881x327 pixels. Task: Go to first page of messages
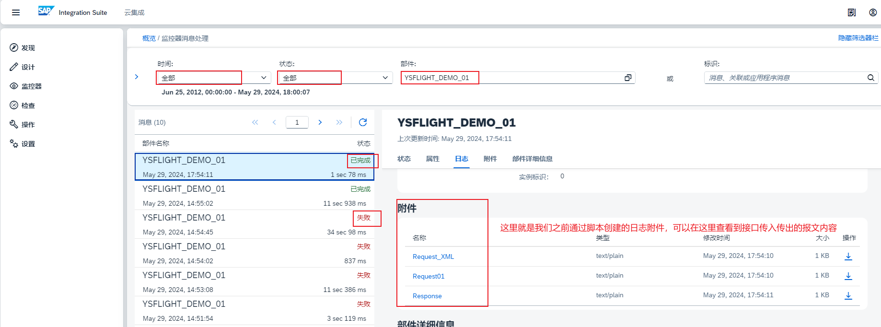255,122
